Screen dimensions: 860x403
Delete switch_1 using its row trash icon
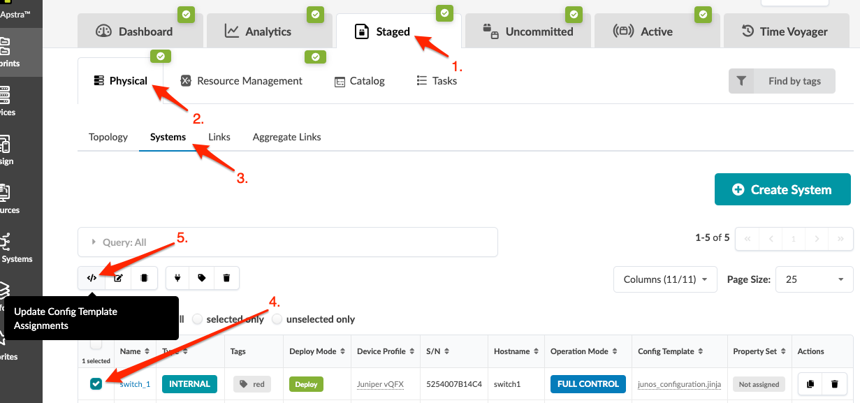click(x=834, y=383)
